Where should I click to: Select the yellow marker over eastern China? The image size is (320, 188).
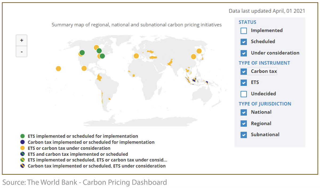click(x=193, y=57)
